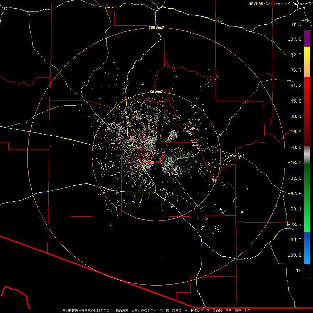Pick the red segment of the velocity scale

(307, 111)
